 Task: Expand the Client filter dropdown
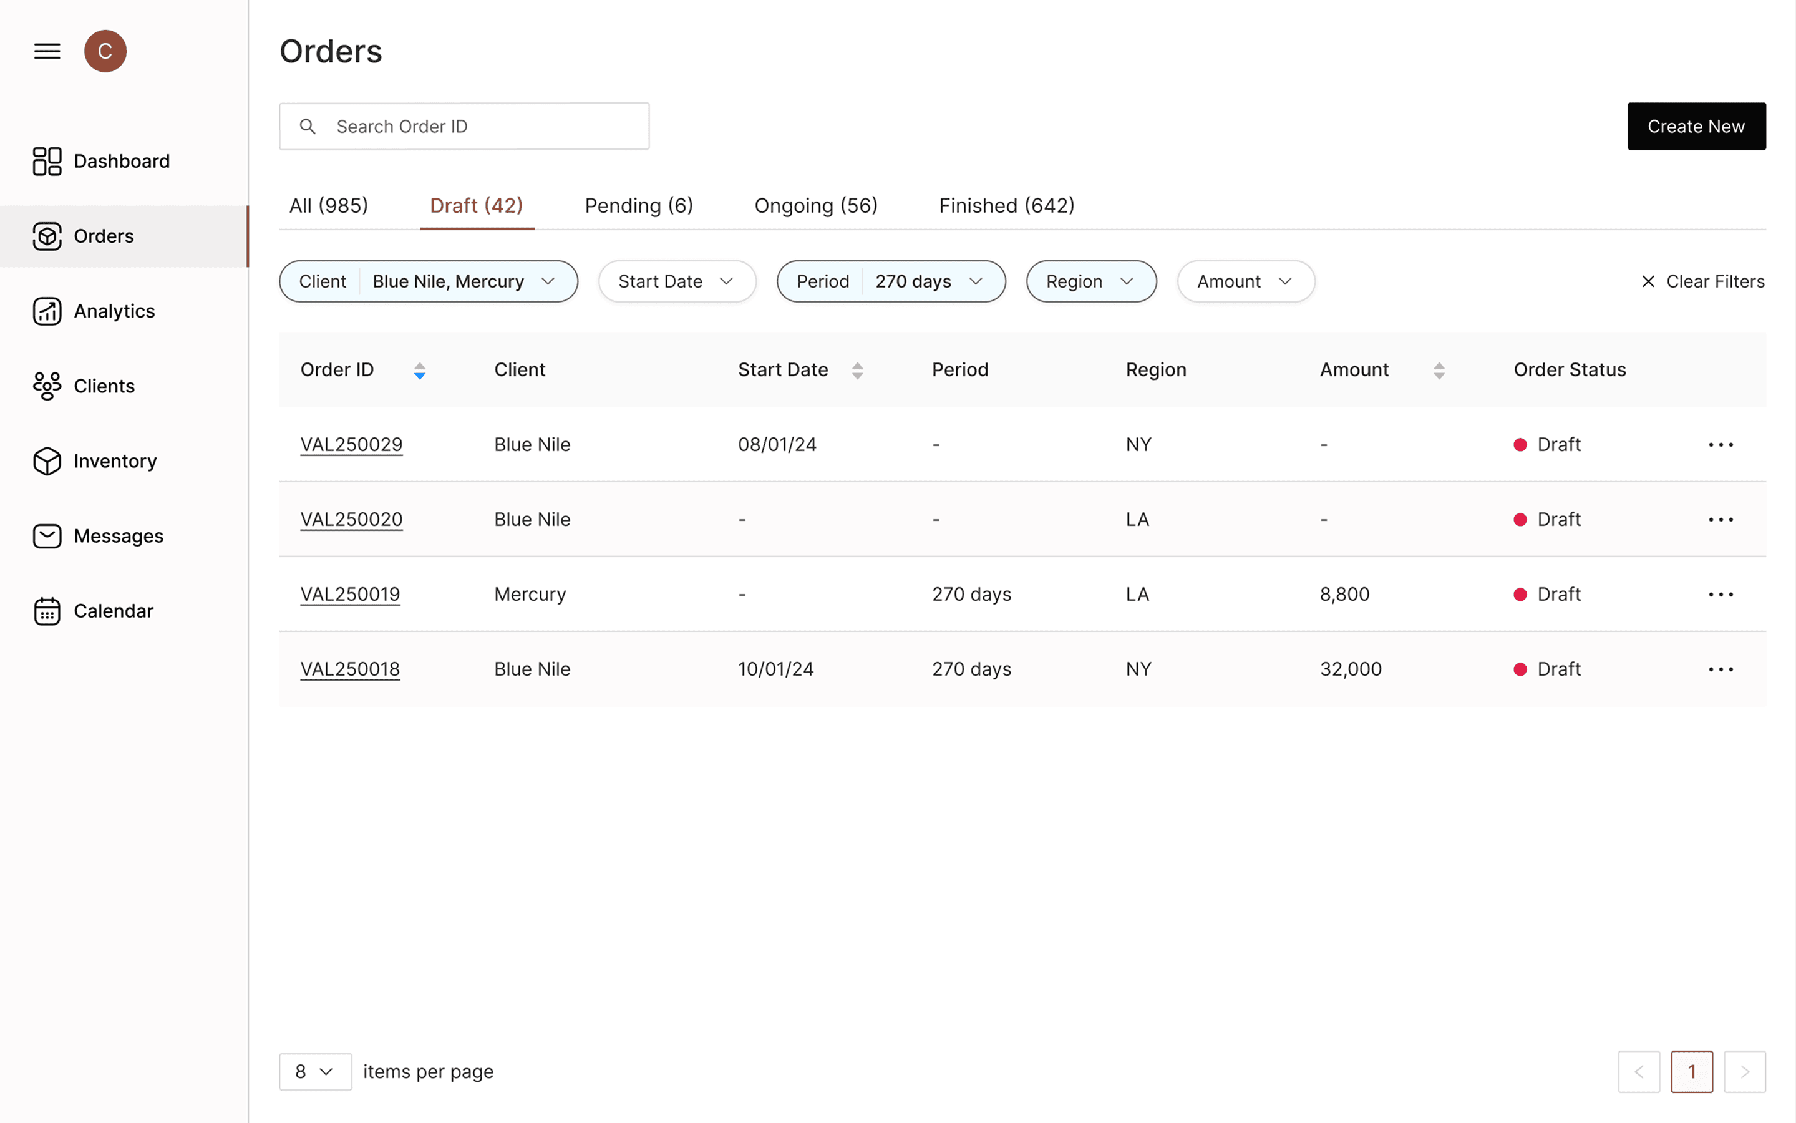click(429, 281)
